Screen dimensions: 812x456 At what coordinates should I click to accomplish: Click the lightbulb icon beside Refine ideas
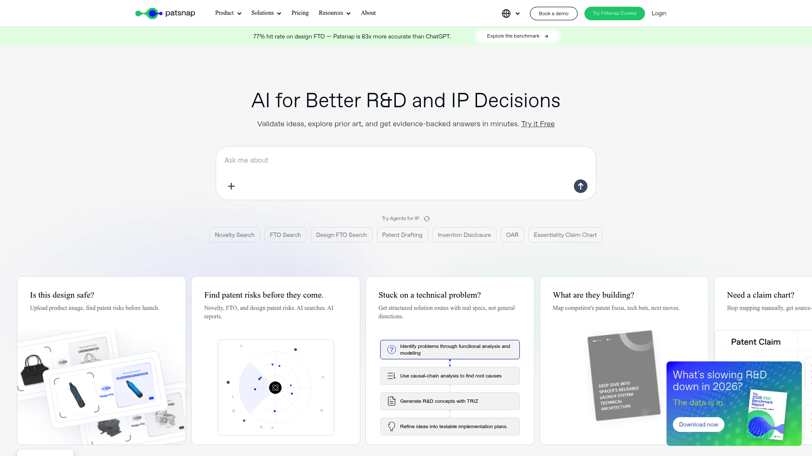(x=392, y=426)
